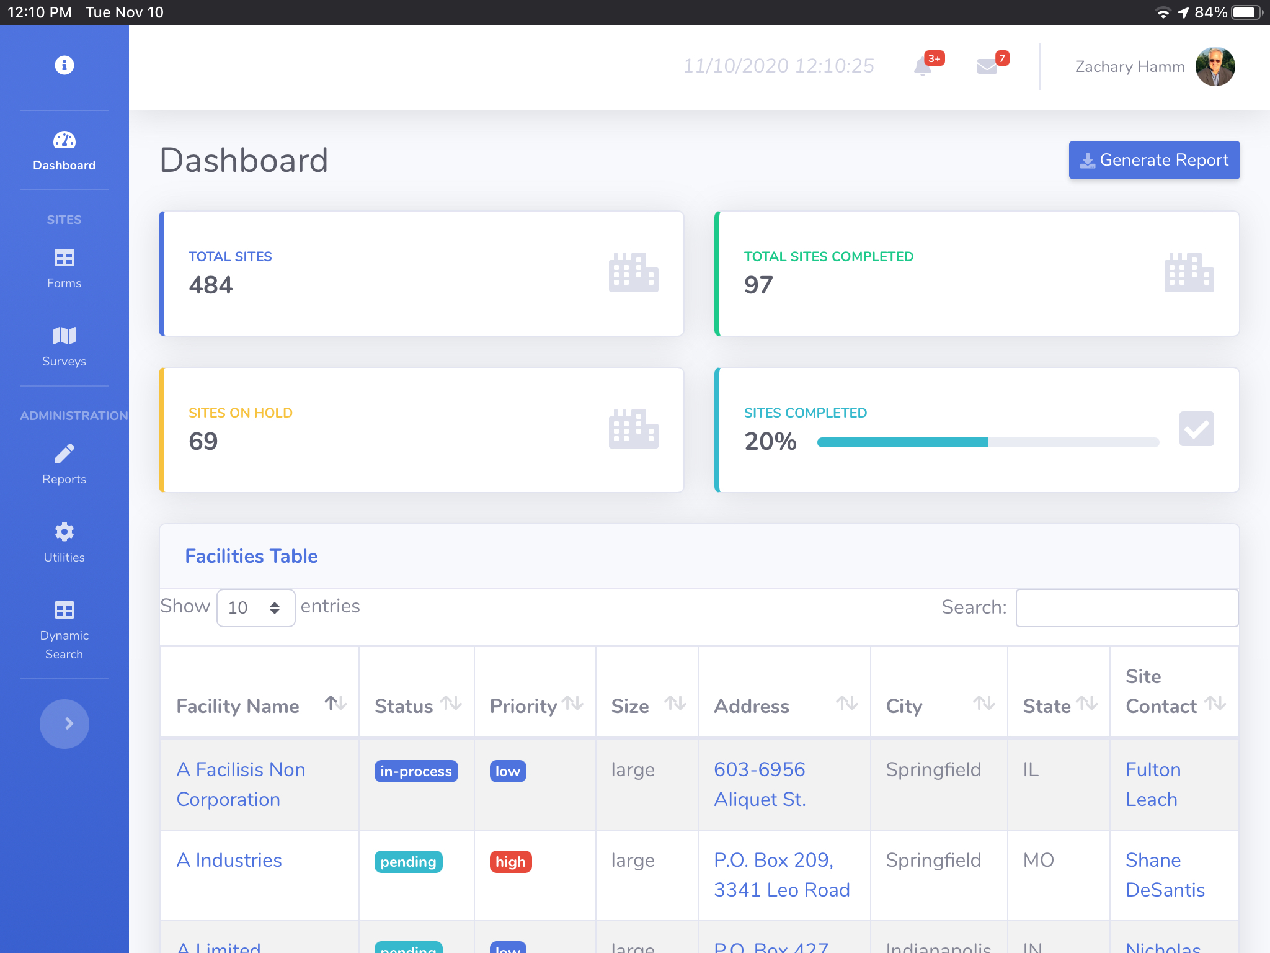Click the info icon in the sidebar
Image resolution: width=1270 pixels, height=953 pixels.
click(64, 65)
